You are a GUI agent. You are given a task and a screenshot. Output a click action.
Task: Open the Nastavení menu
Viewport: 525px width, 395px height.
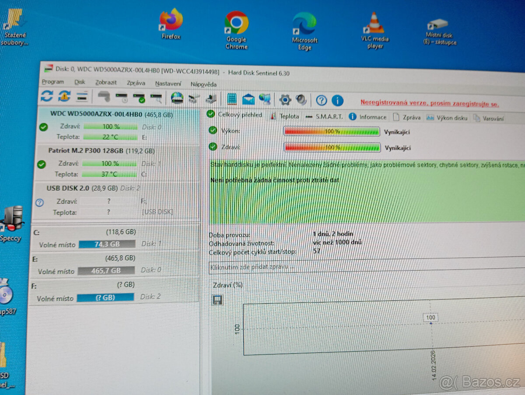[168, 83]
